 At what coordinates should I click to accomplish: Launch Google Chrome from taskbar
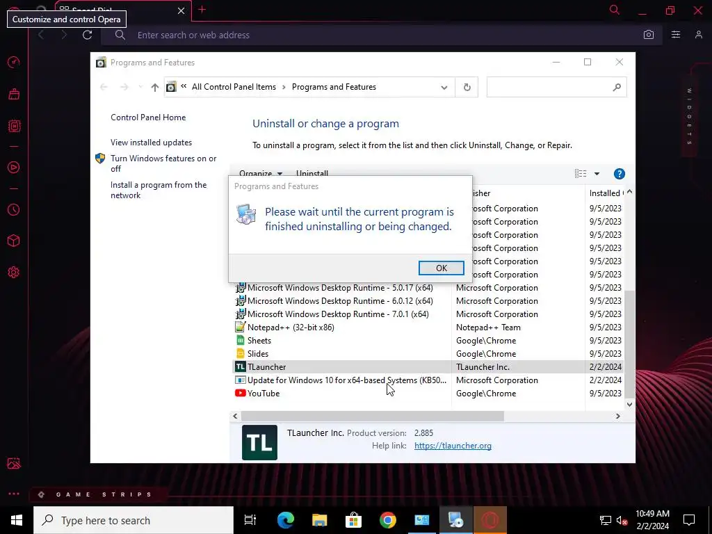point(388,520)
